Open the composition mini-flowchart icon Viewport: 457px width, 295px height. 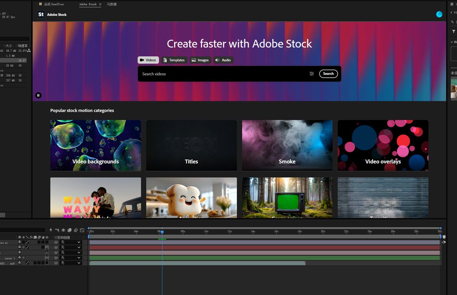point(57,230)
